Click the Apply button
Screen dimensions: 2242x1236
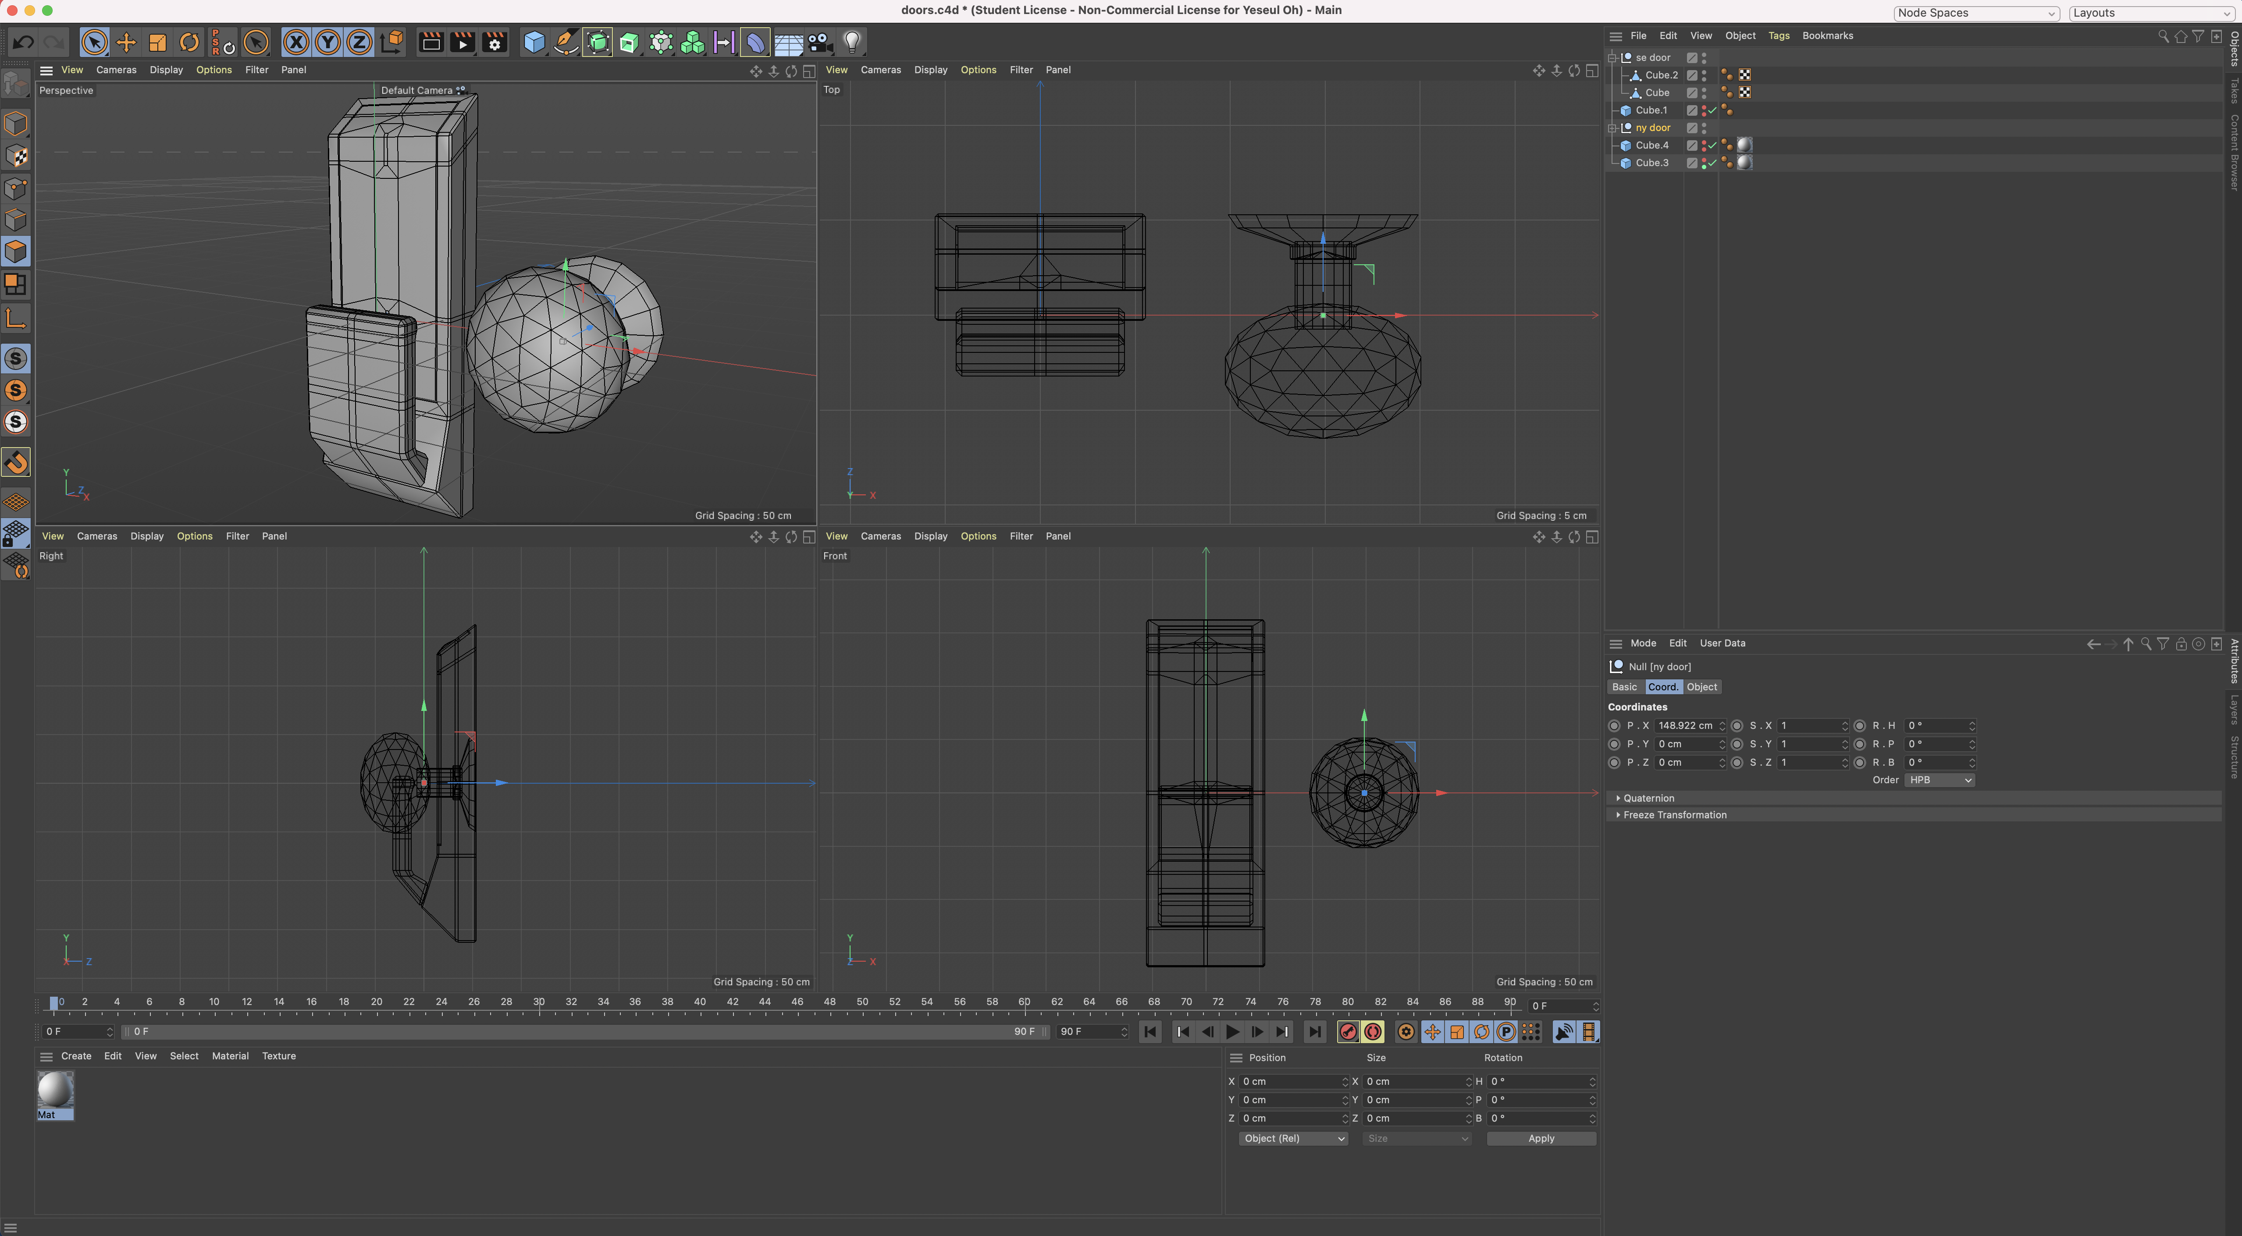[x=1541, y=1139]
